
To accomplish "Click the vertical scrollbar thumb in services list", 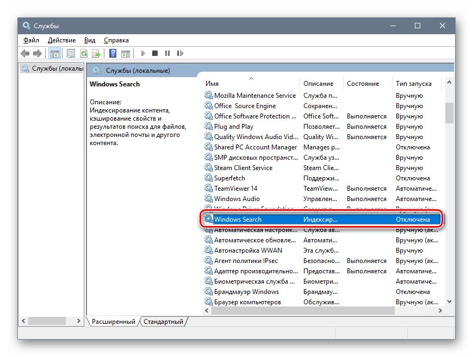I will point(449,113).
